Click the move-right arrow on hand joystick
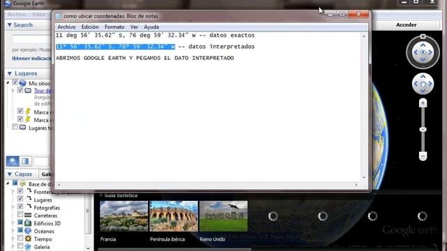 pyautogui.click(x=430, y=84)
